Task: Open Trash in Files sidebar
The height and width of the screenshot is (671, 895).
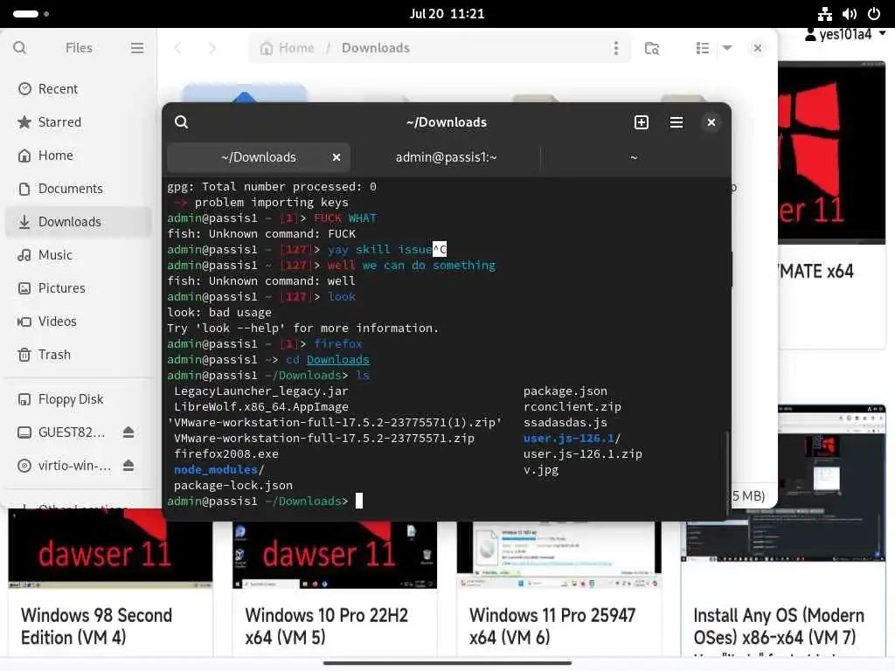Action: click(x=79, y=355)
